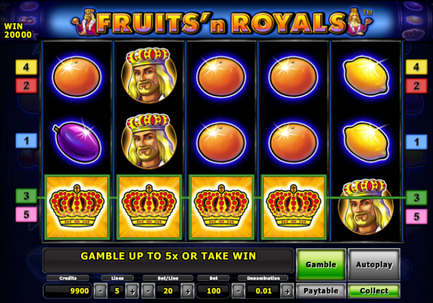Click the Credits value field
The height and width of the screenshot is (303, 433).
tap(68, 291)
